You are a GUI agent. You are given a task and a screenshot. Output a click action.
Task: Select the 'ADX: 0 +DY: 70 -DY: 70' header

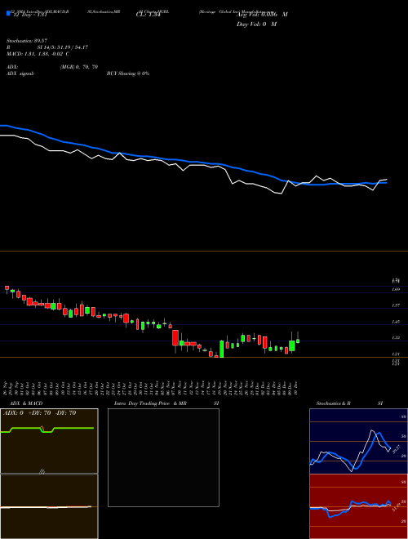39,413
